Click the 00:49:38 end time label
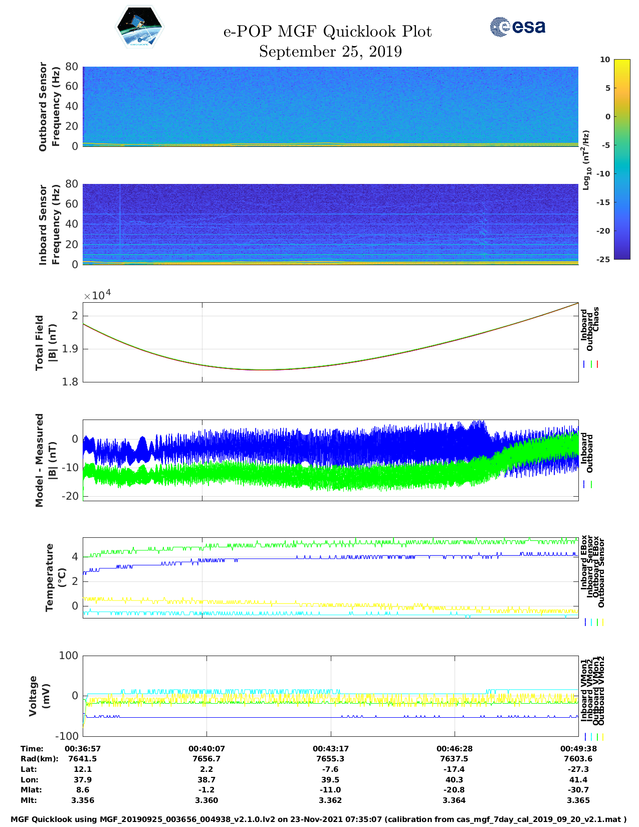The image size is (639, 827). pos(578,748)
